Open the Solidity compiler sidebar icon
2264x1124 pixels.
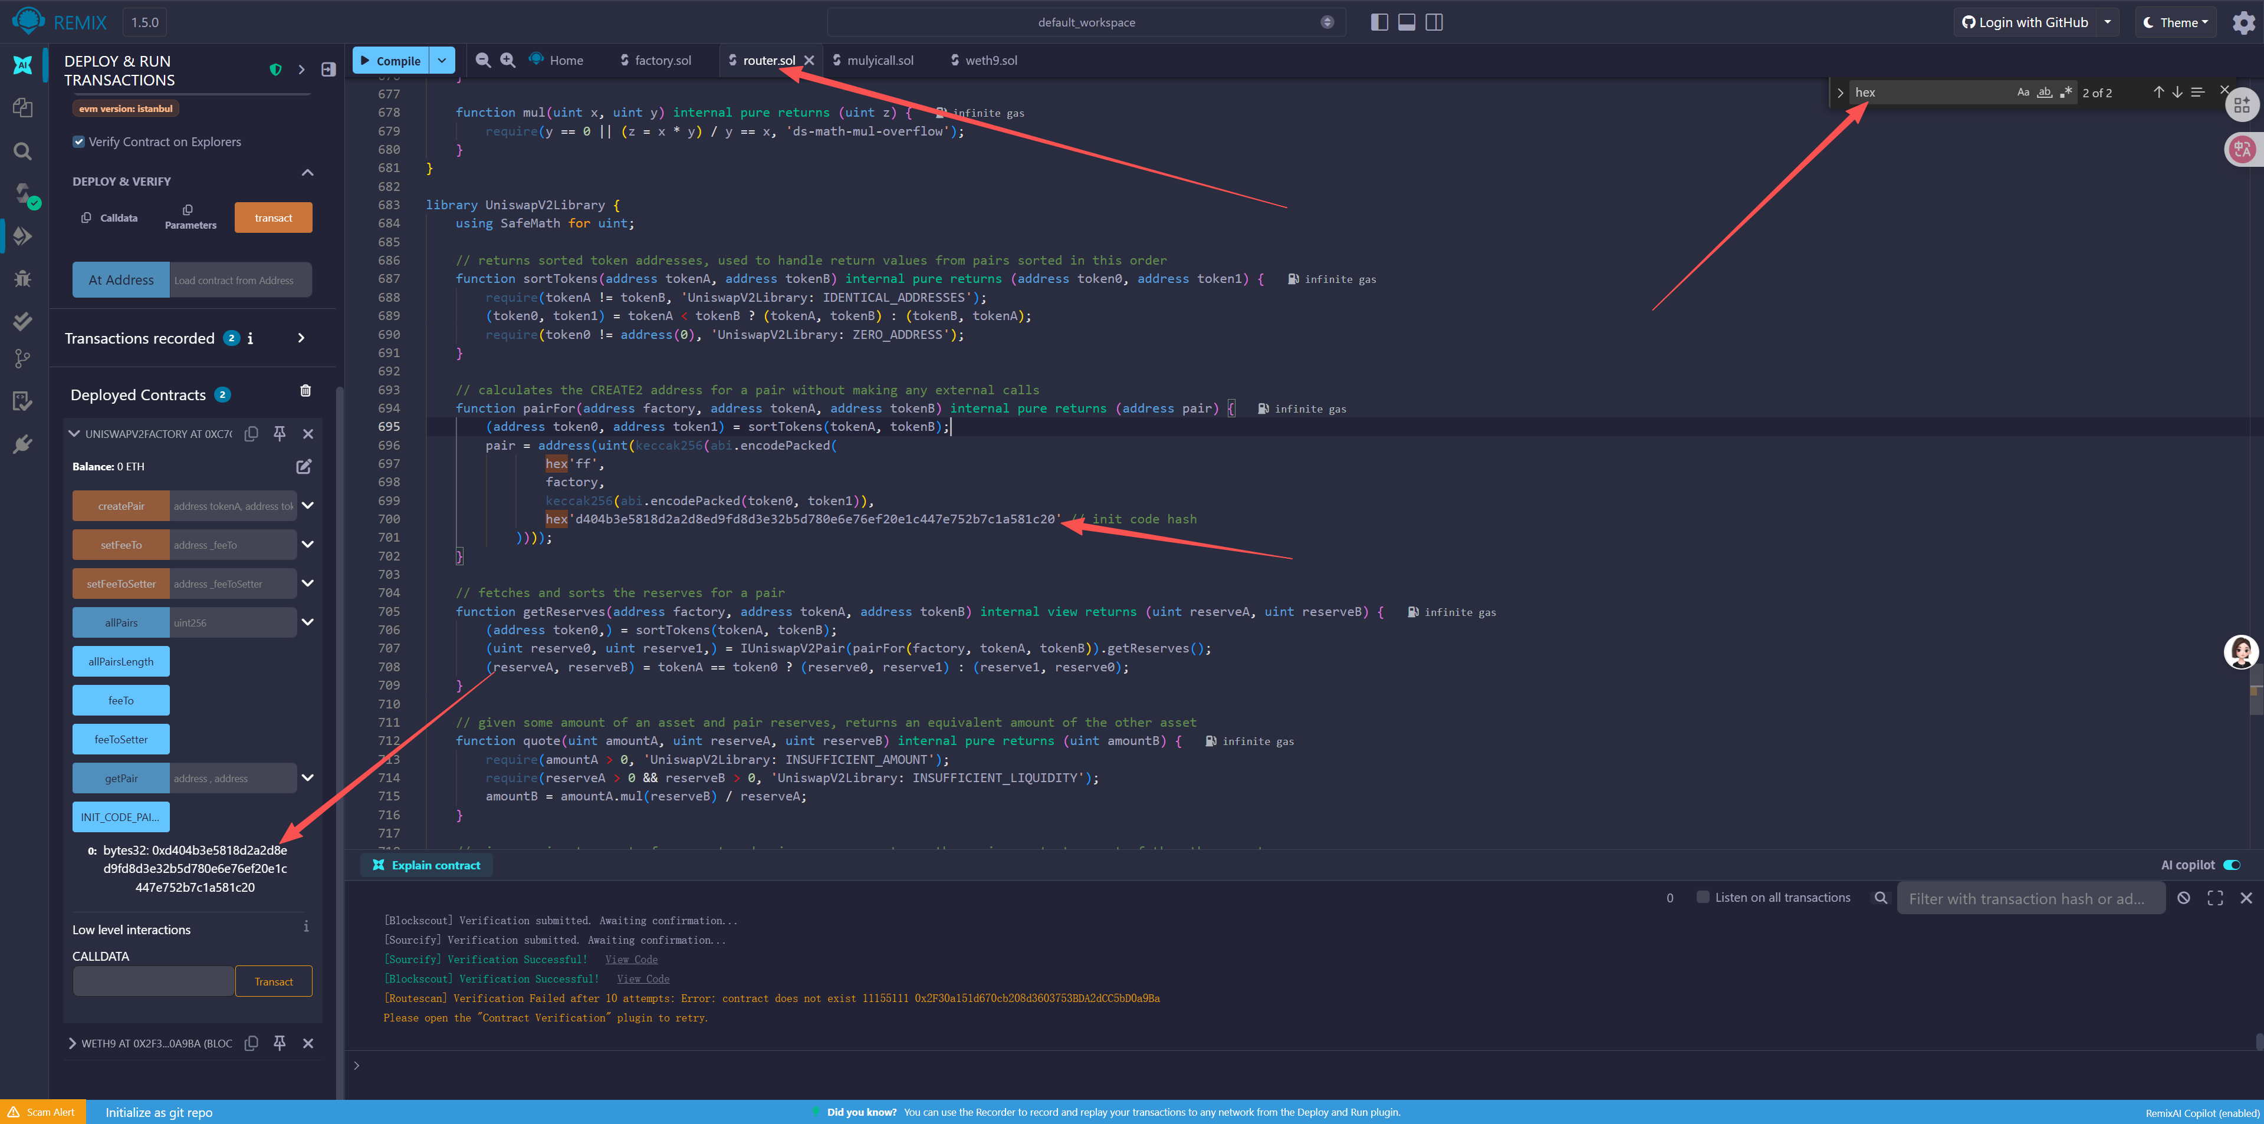(x=23, y=193)
